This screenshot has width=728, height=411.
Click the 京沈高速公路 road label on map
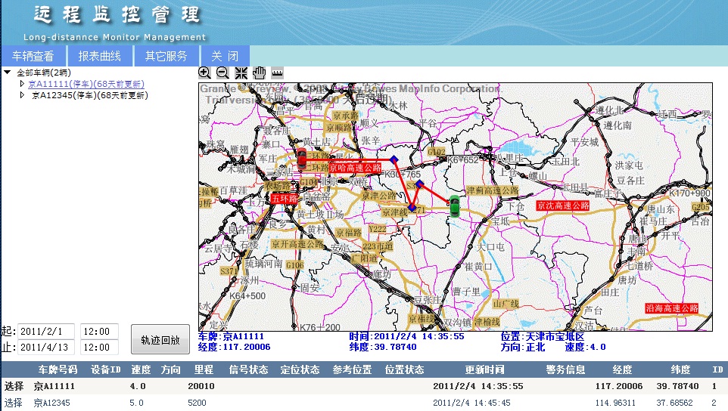[563, 205]
